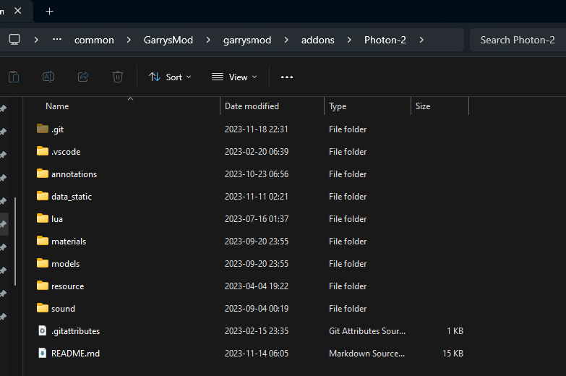
Task: Click the lua folder name
Action: click(x=57, y=219)
